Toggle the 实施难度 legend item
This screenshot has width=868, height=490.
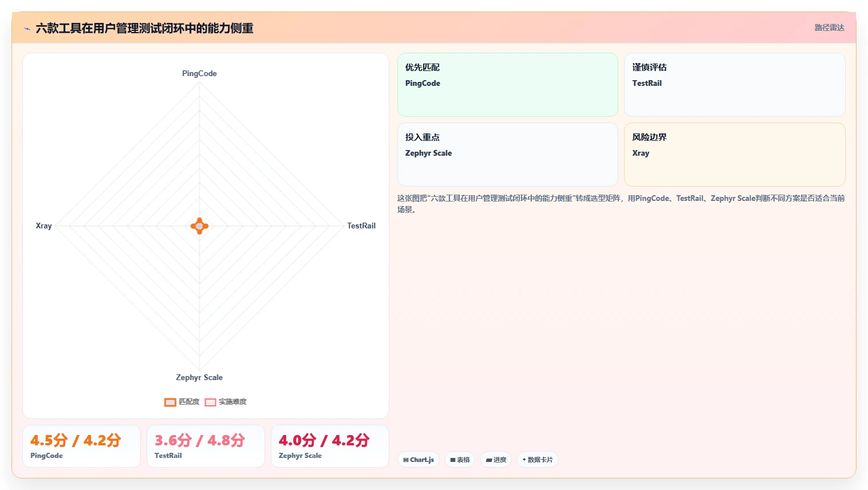point(226,402)
